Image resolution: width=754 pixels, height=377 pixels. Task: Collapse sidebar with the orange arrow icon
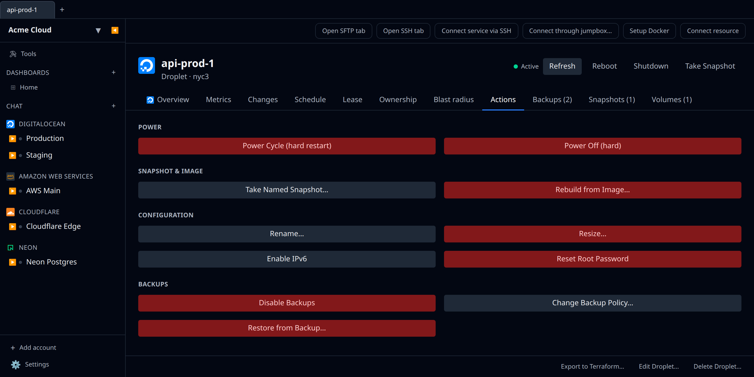pyautogui.click(x=115, y=30)
